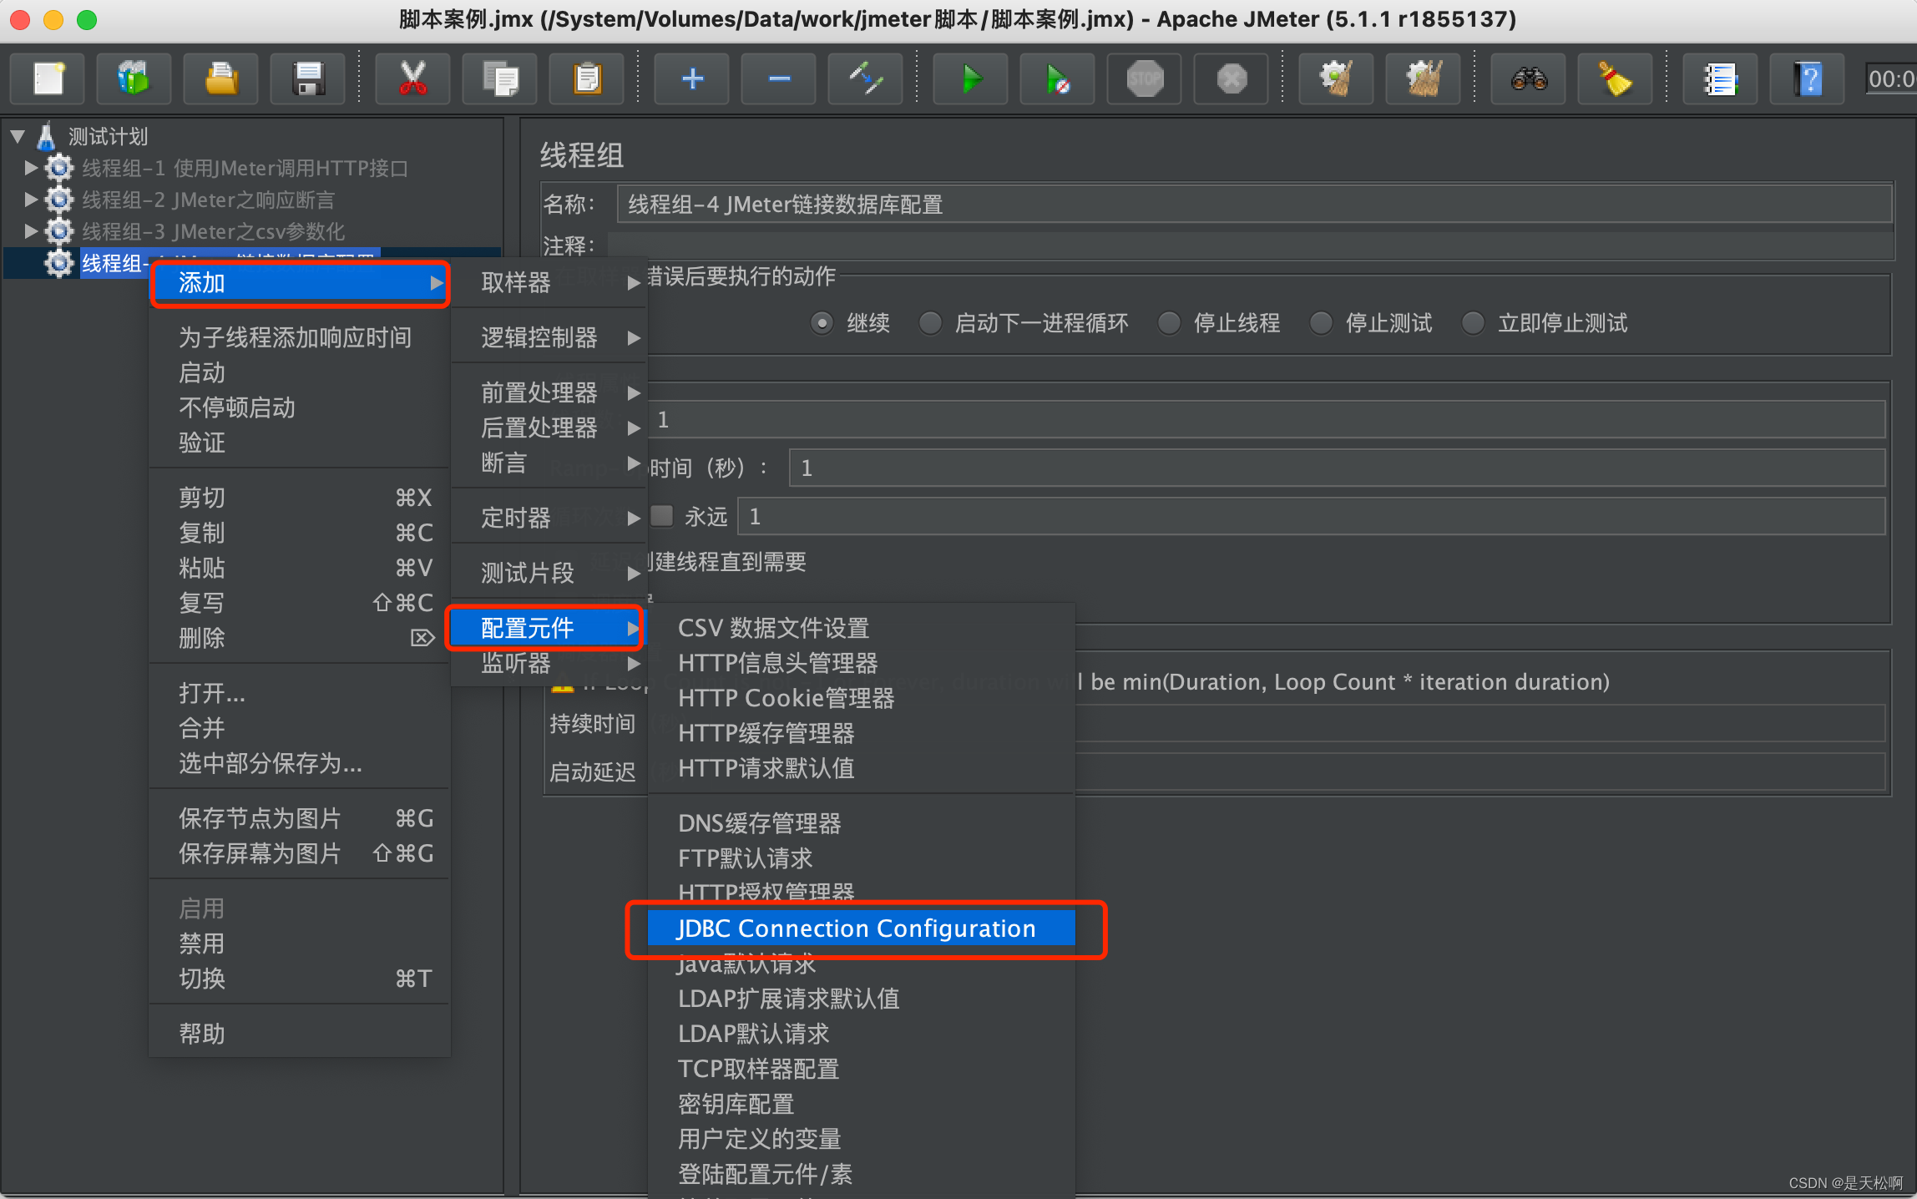Toggle the 永远 checkbox
This screenshot has width=1917, height=1199.
pyautogui.click(x=662, y=516)
